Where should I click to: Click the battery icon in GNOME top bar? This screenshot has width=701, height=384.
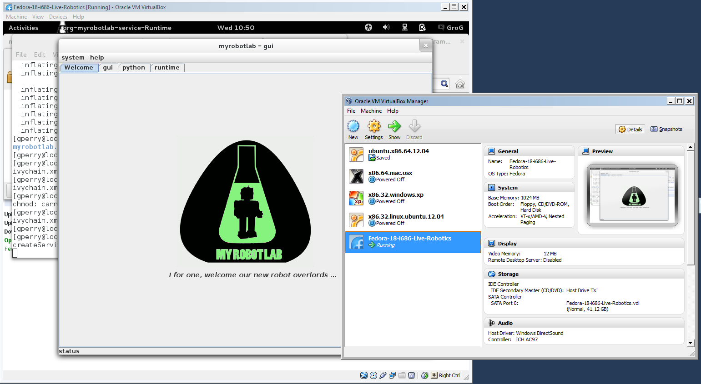(422, 27)
